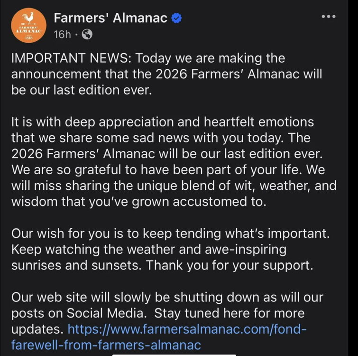Open the Farmers' Almanac page name
The height and width of the screenshot is (356, 358).
click(110, 19)
